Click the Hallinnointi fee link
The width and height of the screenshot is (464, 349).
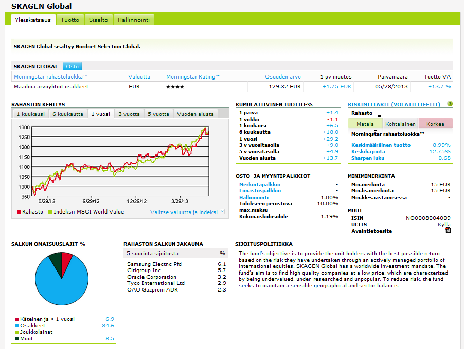pyautogui.click(x=254, y=197)
